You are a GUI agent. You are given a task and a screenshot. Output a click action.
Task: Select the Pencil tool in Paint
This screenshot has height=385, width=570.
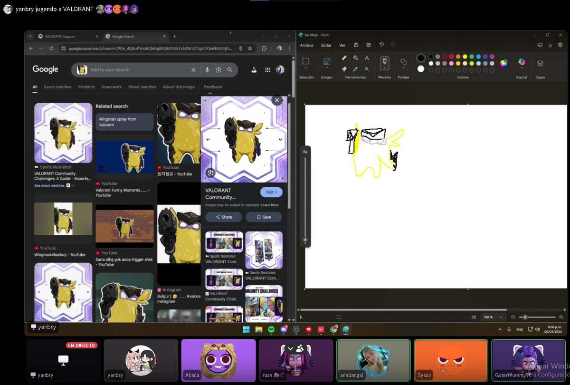(x=344, y=58)
